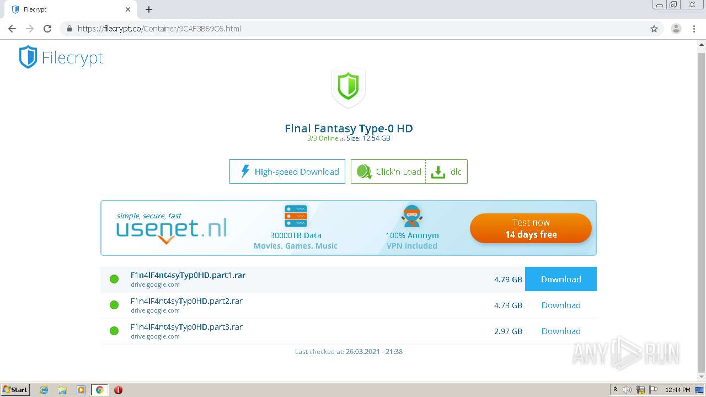Open the Windows Start menu
The height and width of the screenshot is (397, 706).
pos(15,389)
